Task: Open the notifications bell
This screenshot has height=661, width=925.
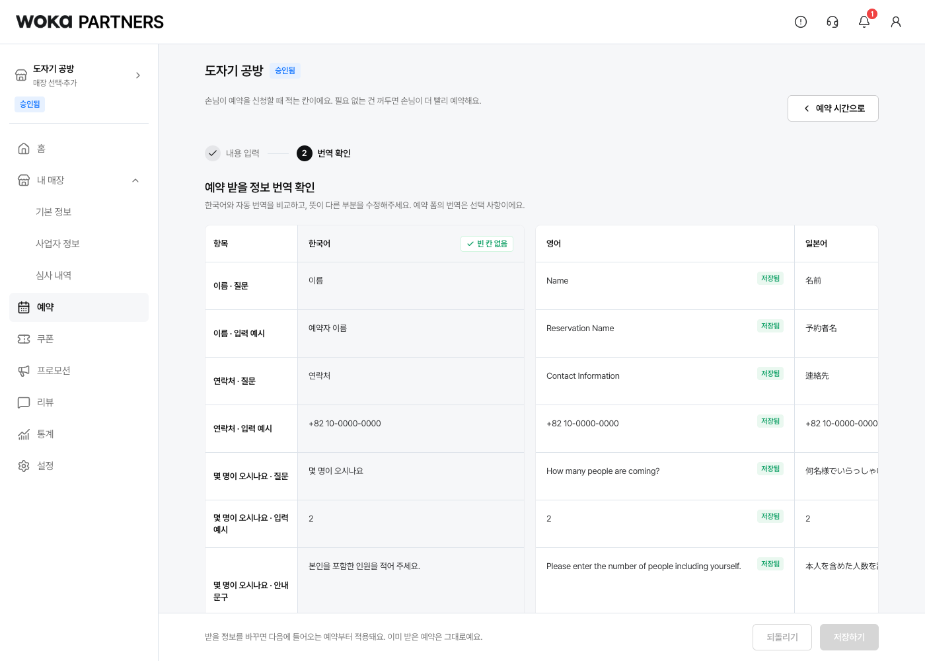Action: point(864,22)
